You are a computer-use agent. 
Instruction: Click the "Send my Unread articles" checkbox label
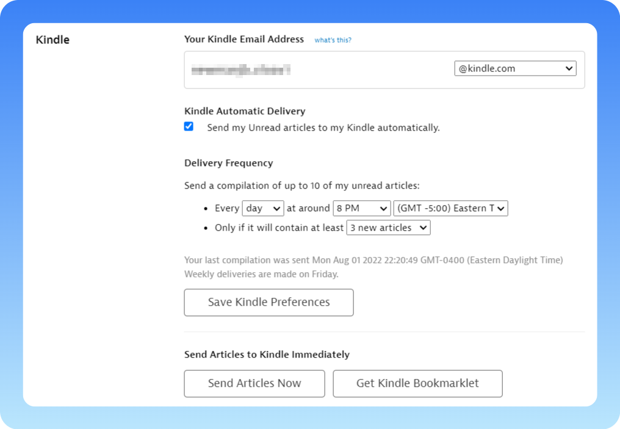(x=323, y=128)
